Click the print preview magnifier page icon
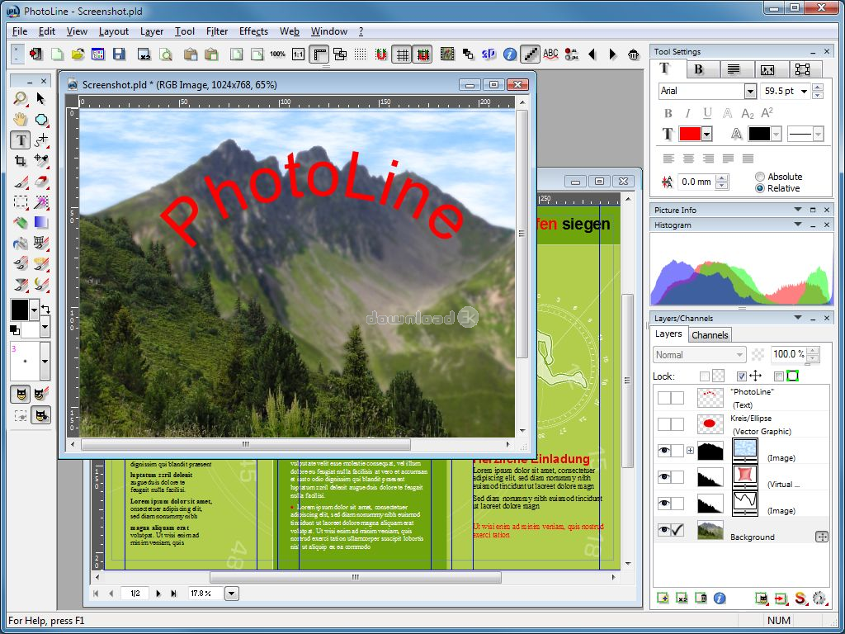Image resolution: width=845 pixels, height=634 pixels. pos(166,54)
